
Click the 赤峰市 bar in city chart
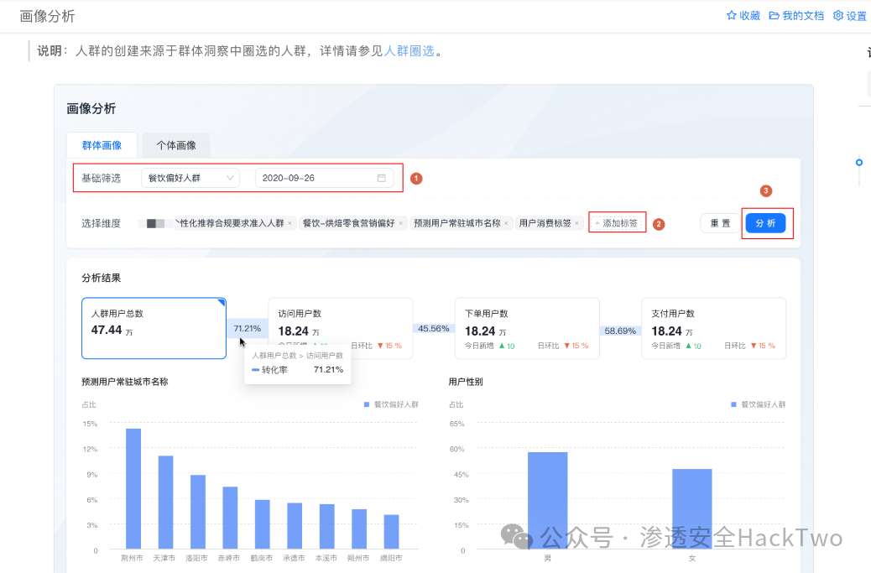pos(230,518)
